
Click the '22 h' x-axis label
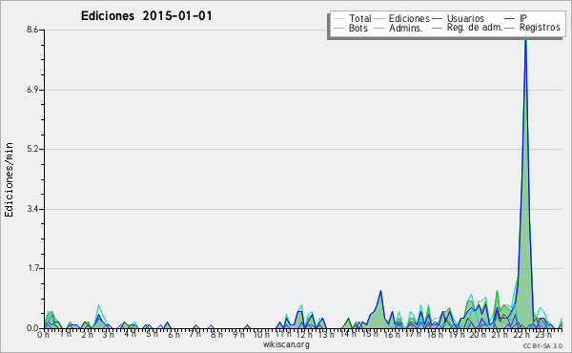[x=521, y=335]
